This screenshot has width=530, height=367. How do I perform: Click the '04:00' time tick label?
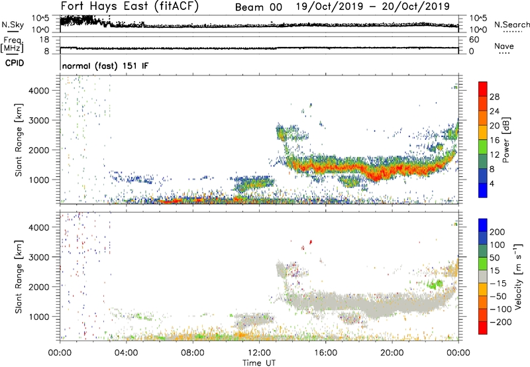(x=127, y=353)
